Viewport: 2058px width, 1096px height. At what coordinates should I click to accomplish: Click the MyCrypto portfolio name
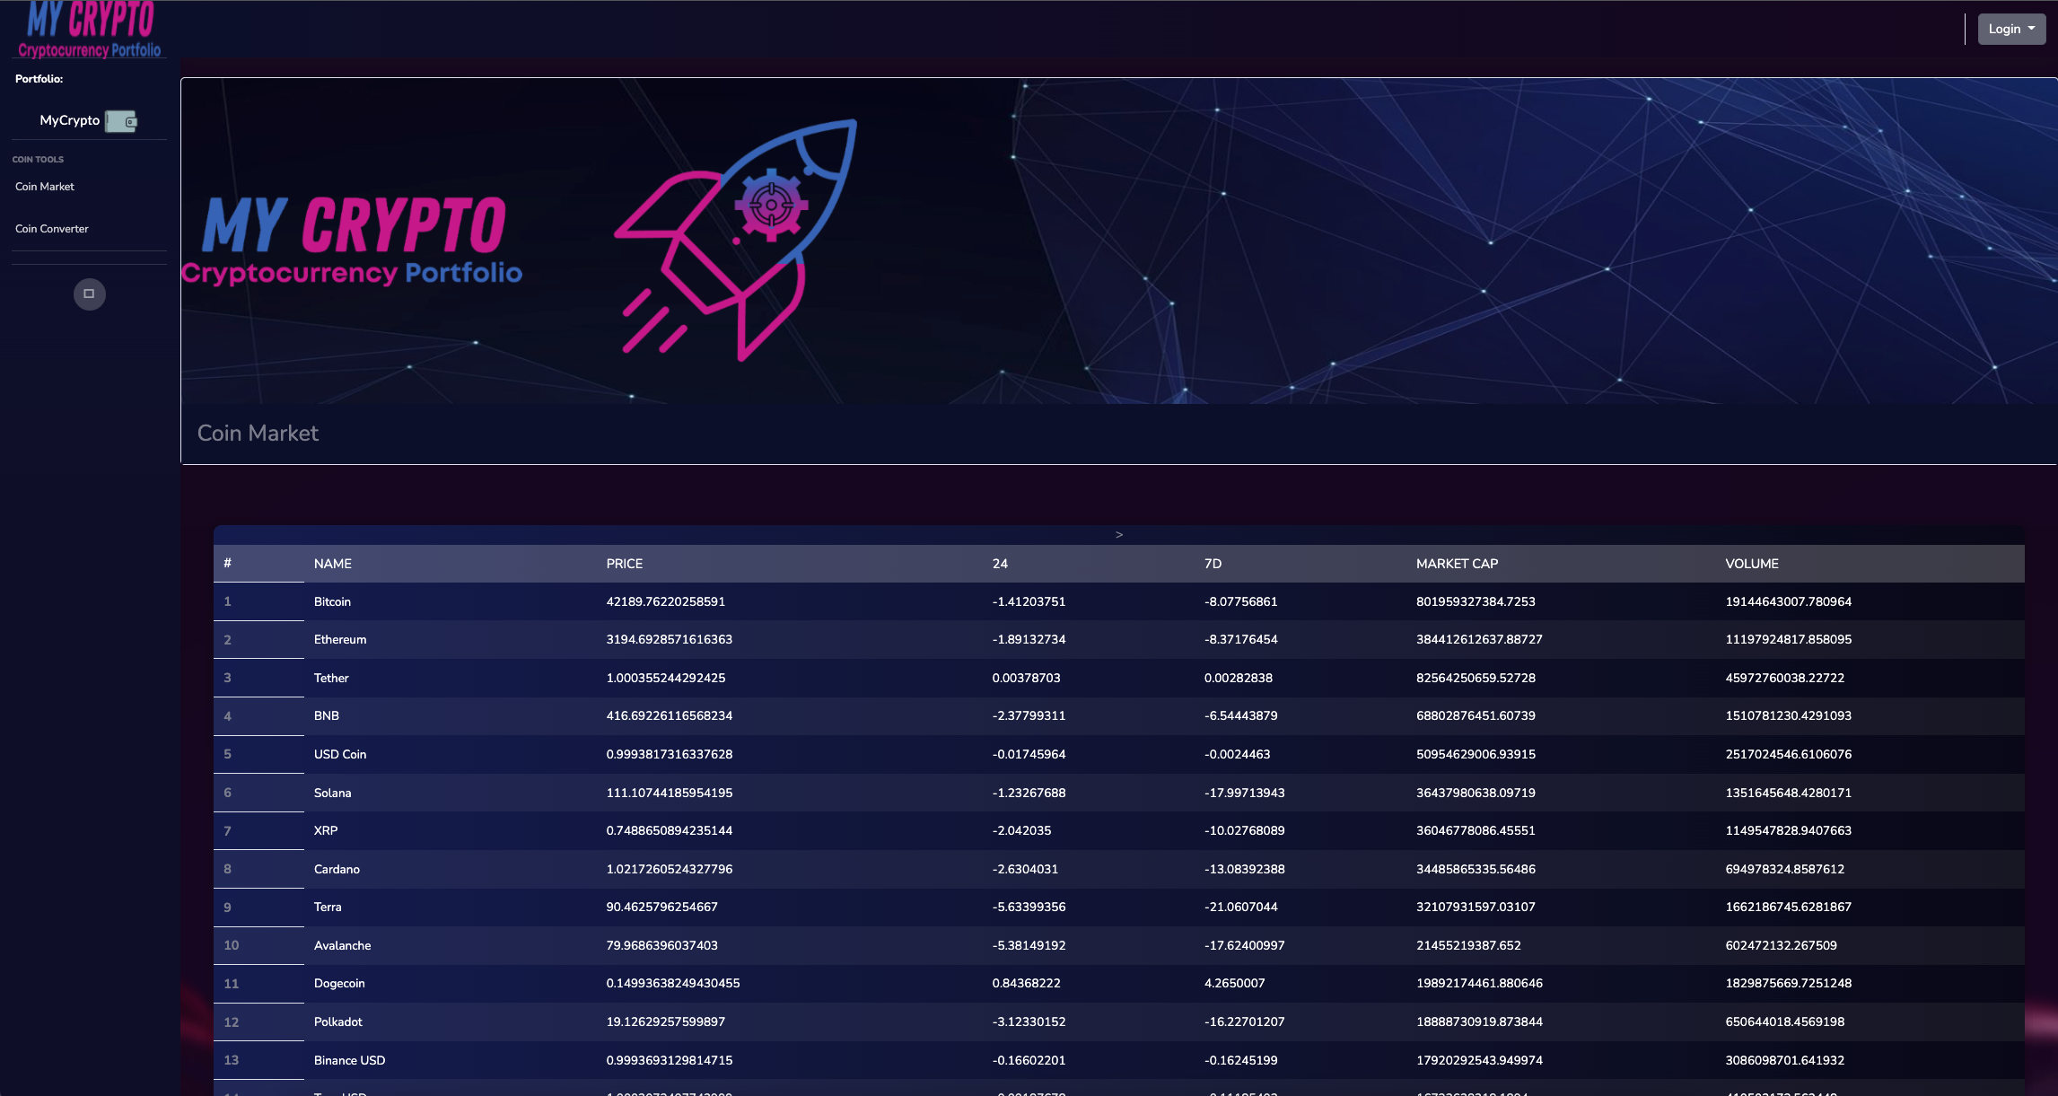[x=69, y=120]
